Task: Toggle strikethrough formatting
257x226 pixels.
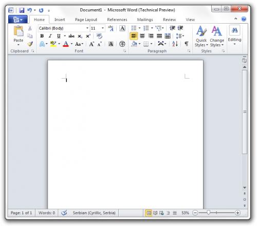Action: [x=71, y=36]
